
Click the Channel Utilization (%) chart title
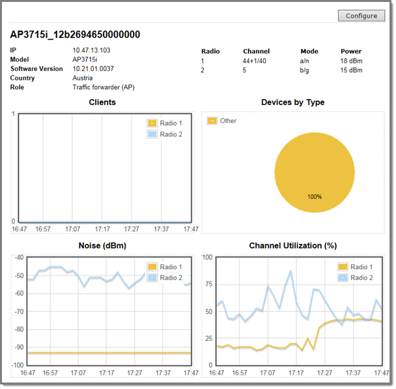pos(292,246)
